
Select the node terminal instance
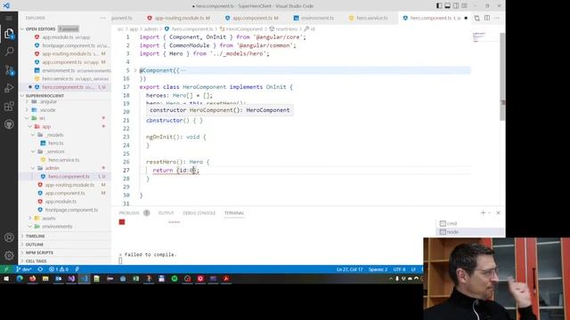[469, 232]
